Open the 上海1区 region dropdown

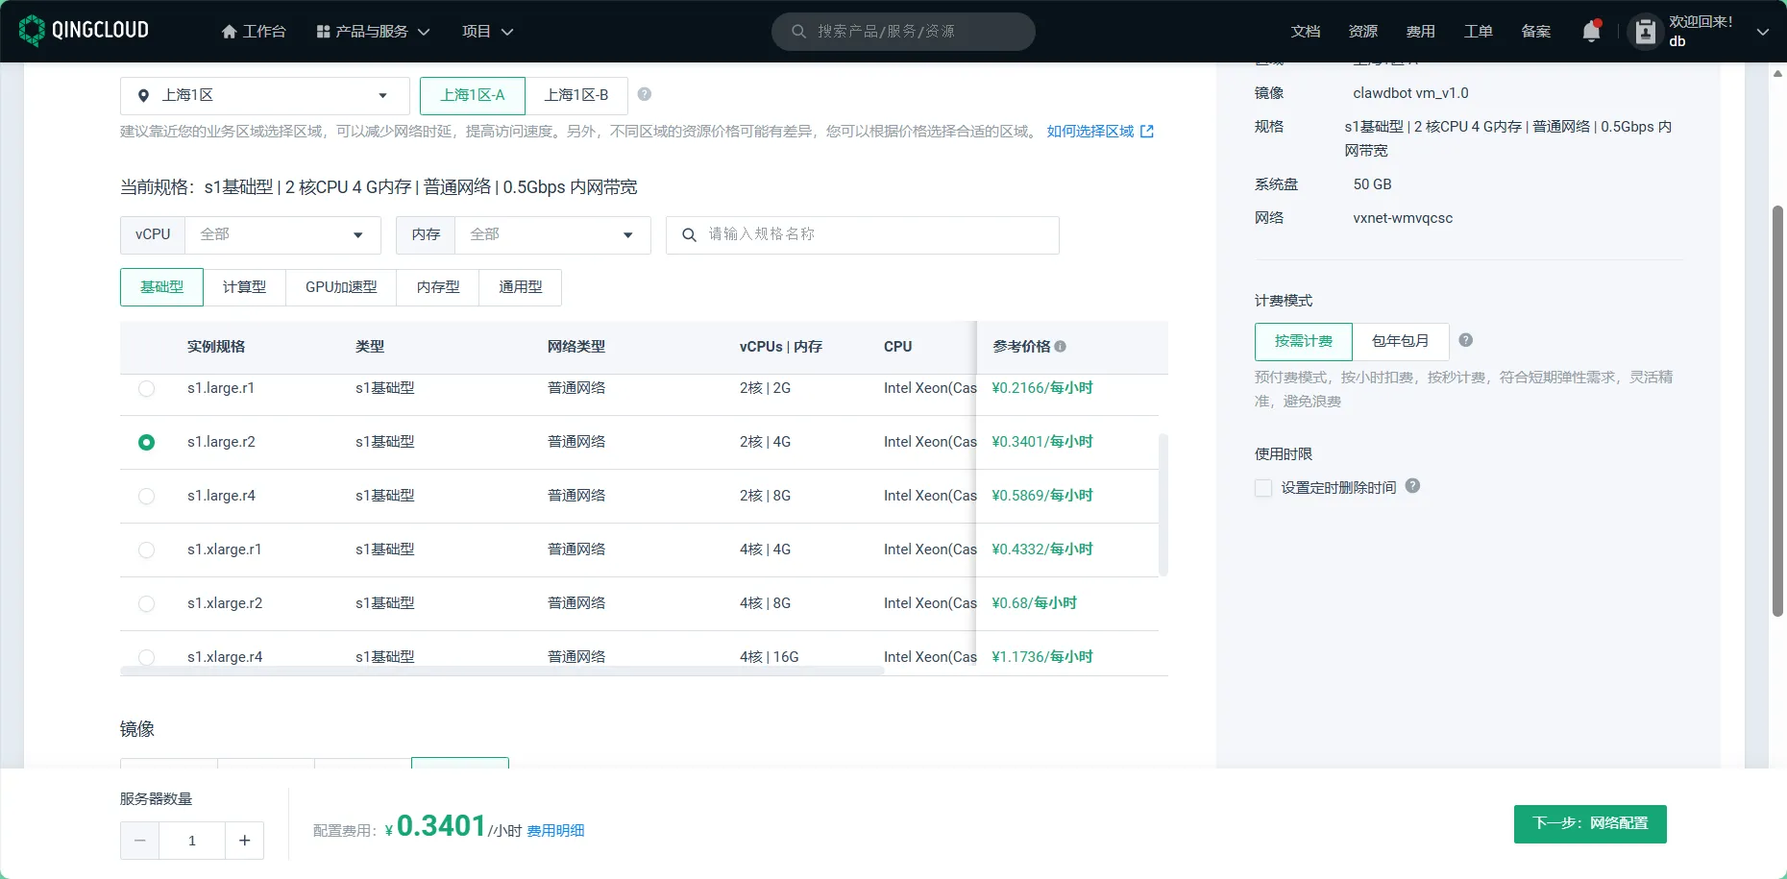(264, 96)
